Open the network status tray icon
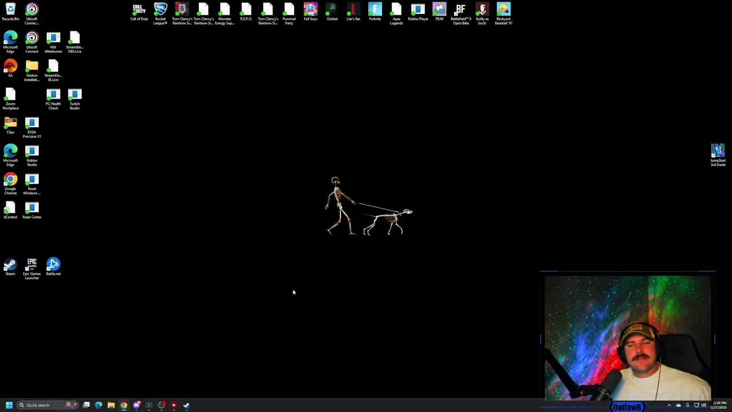 [x=696, y=405]
